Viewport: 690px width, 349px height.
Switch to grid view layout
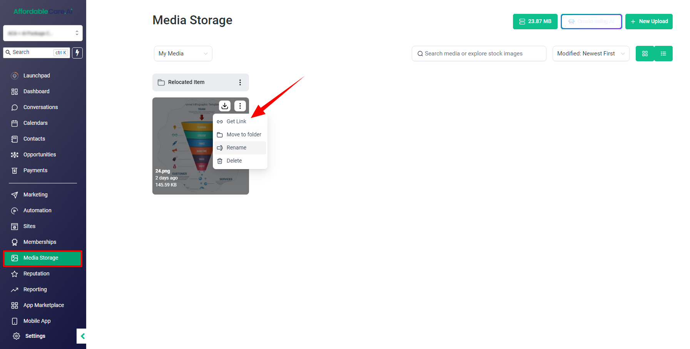pyautogui.click(x=645, y=54)
